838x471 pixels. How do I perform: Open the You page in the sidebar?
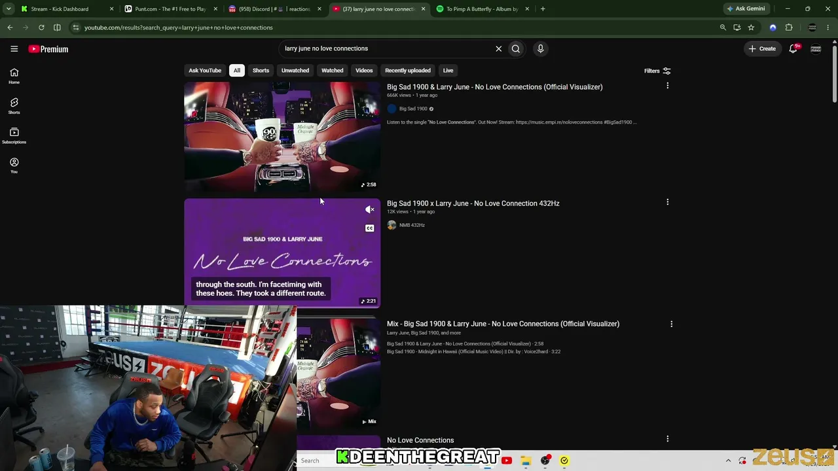14,166
